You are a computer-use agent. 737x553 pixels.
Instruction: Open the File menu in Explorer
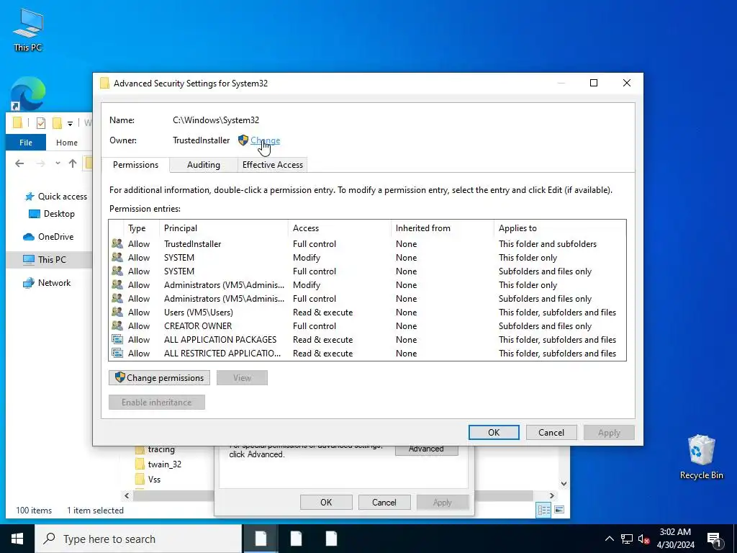point(26,143)
